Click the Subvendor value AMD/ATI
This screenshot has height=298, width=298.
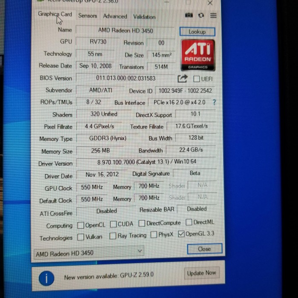[x=100, y=90]
